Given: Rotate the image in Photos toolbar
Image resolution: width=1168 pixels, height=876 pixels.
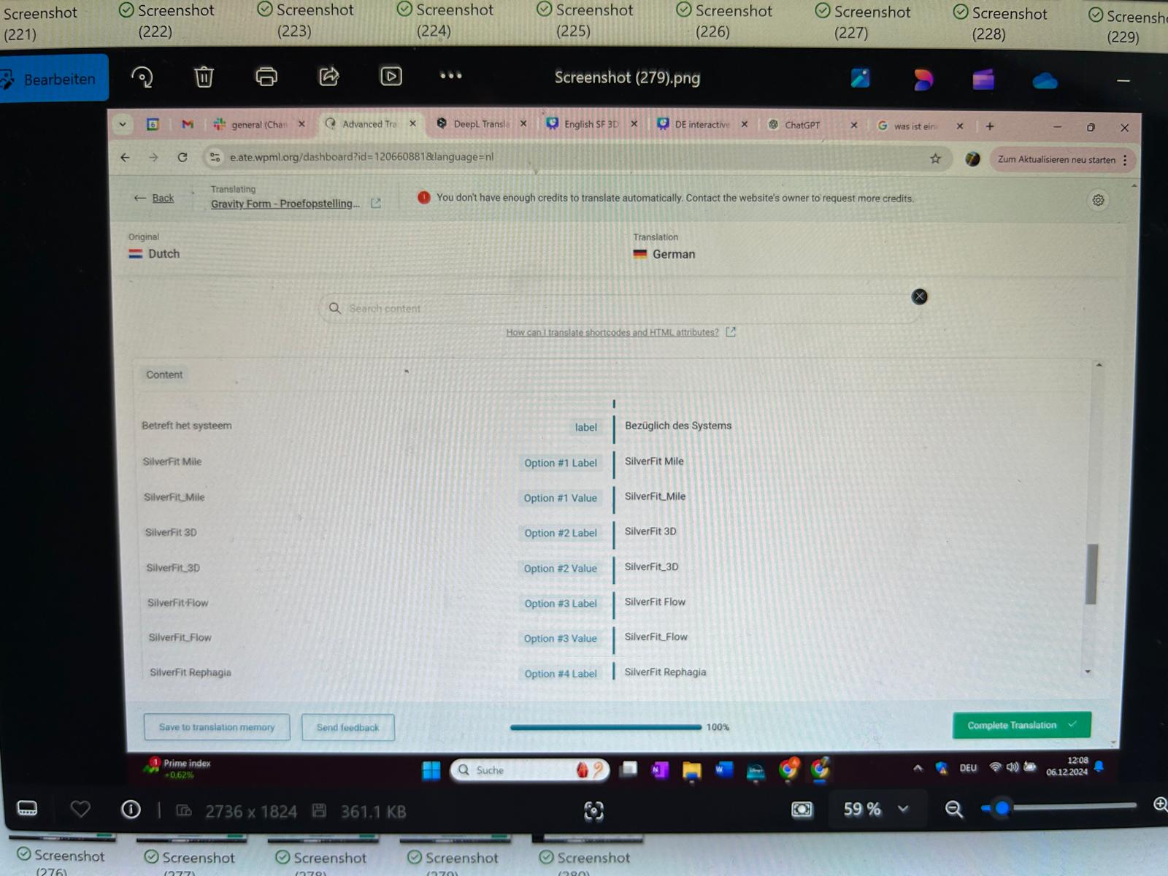Looking at the screenshot, I should coord(142,77).
